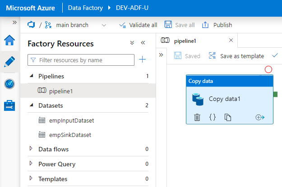Click the Azure DevOps repo icon

31,25
